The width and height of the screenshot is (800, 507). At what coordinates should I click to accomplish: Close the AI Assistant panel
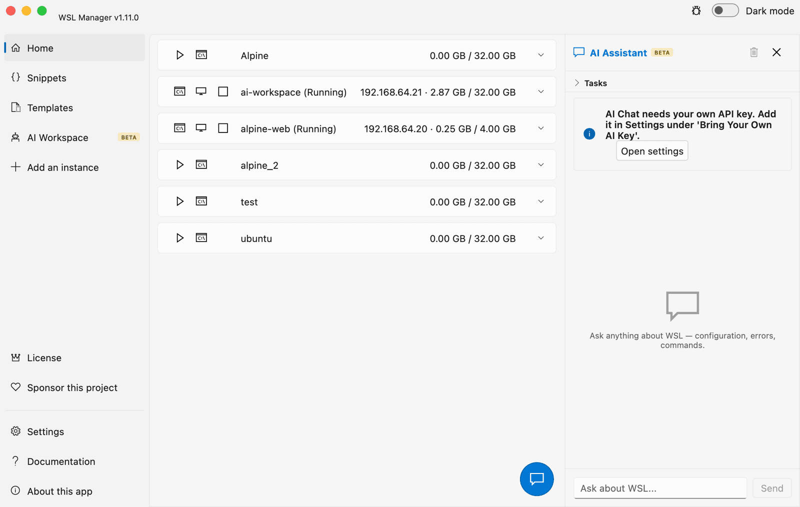click(x=776, y=52)
